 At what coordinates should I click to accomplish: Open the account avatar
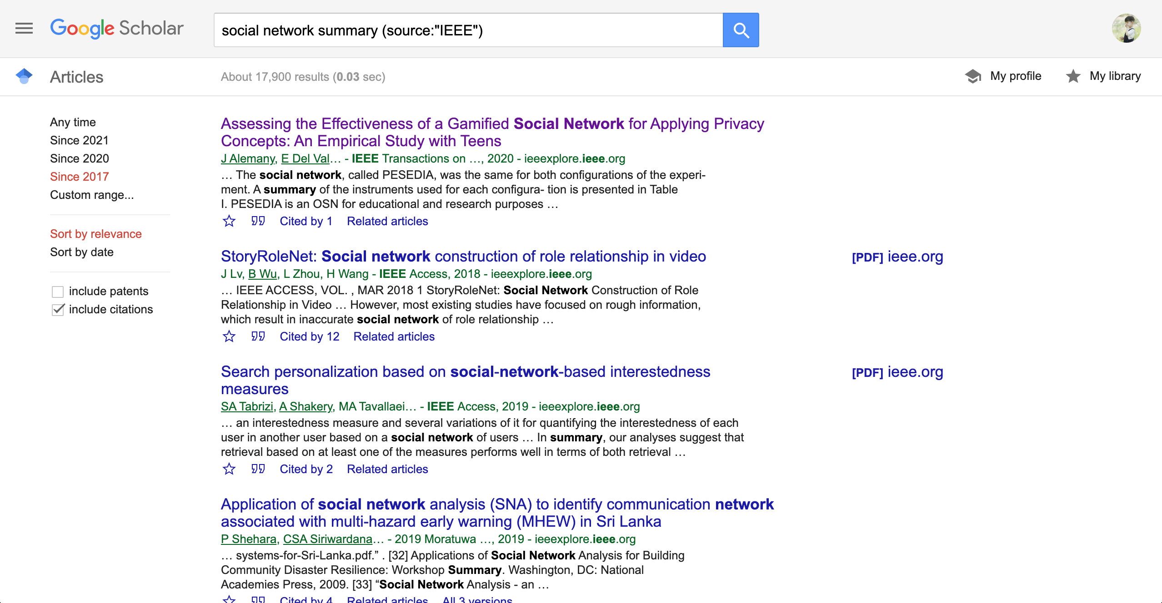(x=1126, y=28)
